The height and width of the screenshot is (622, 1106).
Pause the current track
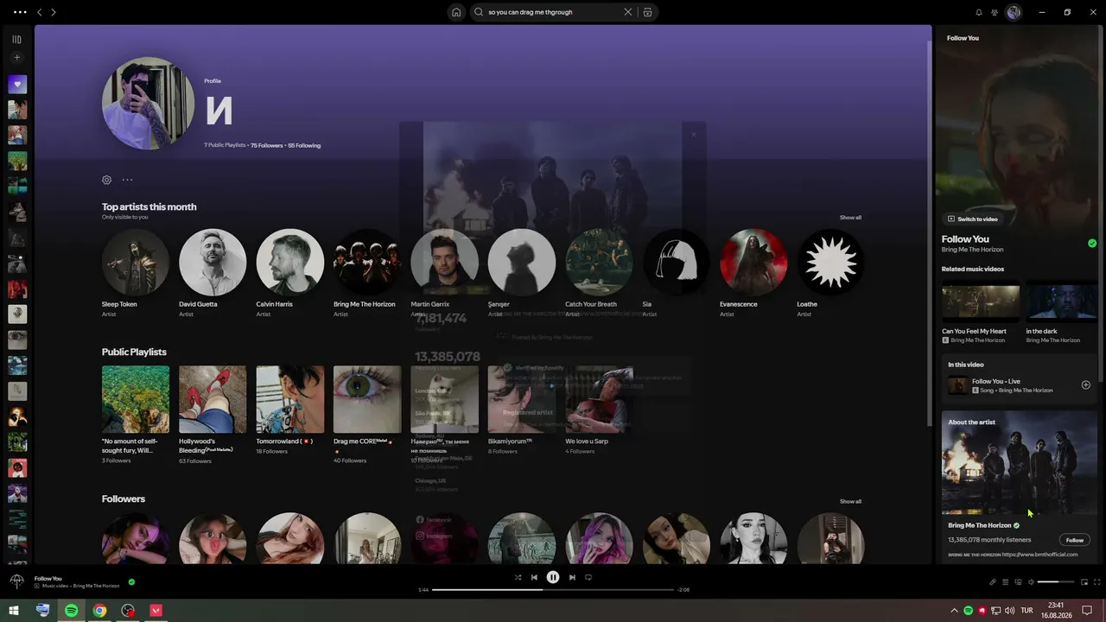pyautogui.click(x=553, y=577)
